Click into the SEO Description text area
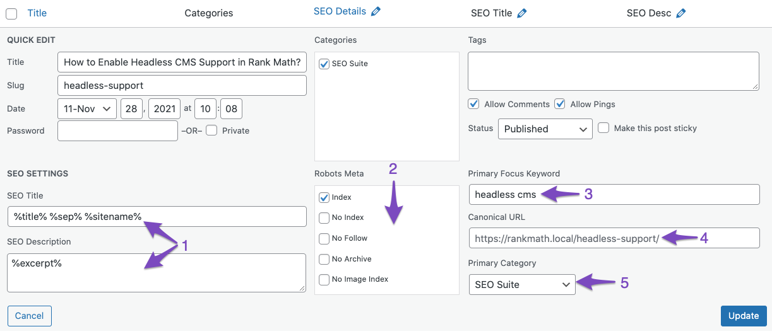The height and width of the screenshot is (334, 772). coord(157,273)
